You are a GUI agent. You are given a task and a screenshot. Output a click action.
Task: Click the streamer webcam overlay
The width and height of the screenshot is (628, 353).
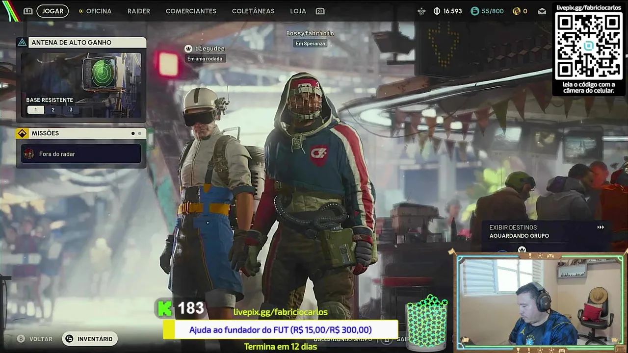pyautogui.click(x=541, y=302)
